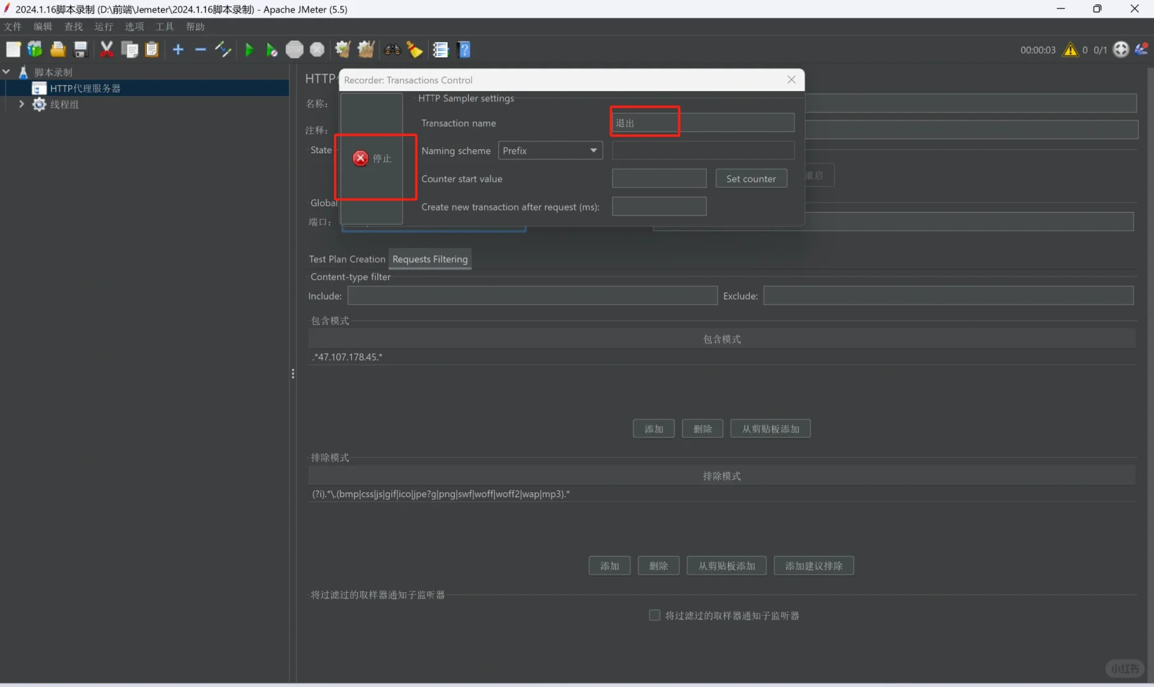Collapse all nodes with minus icon
Screen dimensions: 1154x687
[x=200, y=50]
